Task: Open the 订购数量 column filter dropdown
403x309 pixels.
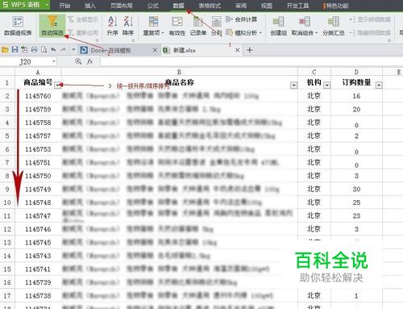Action: [x=379, y=86]
